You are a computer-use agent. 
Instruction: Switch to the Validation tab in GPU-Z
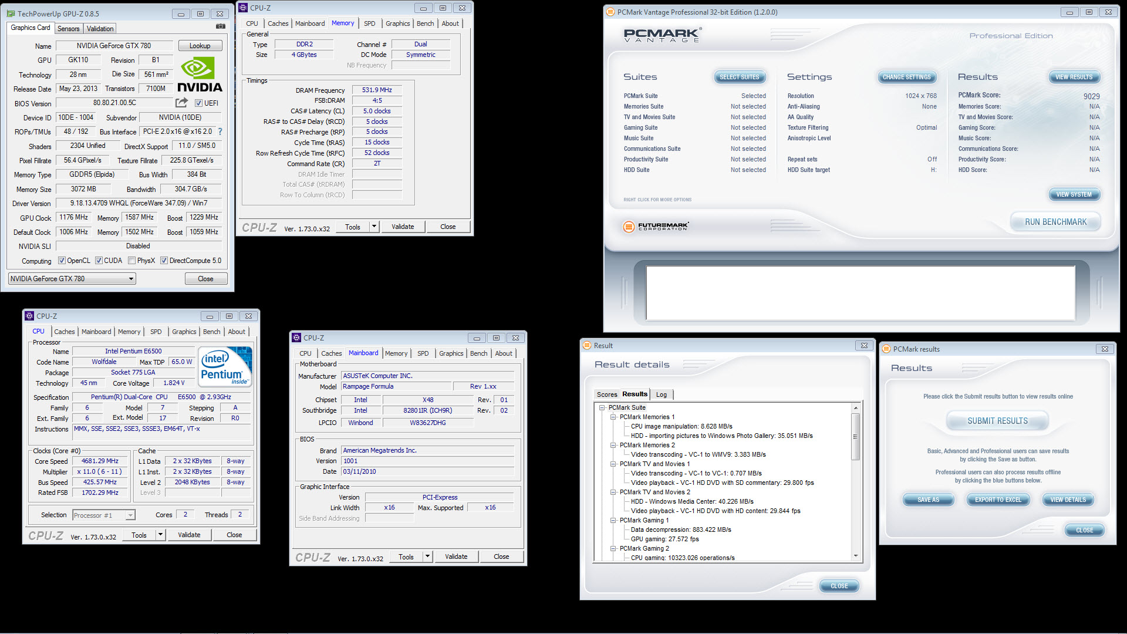[100, 29]
